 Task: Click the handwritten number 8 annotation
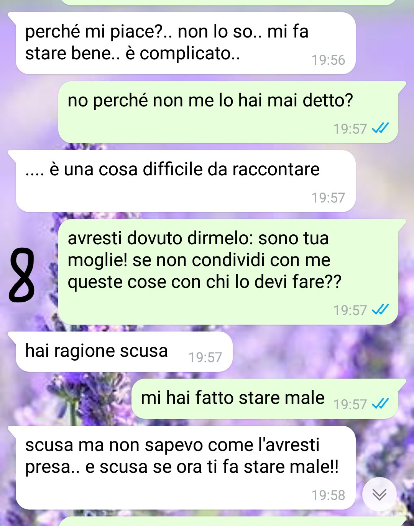coord(22,274)
